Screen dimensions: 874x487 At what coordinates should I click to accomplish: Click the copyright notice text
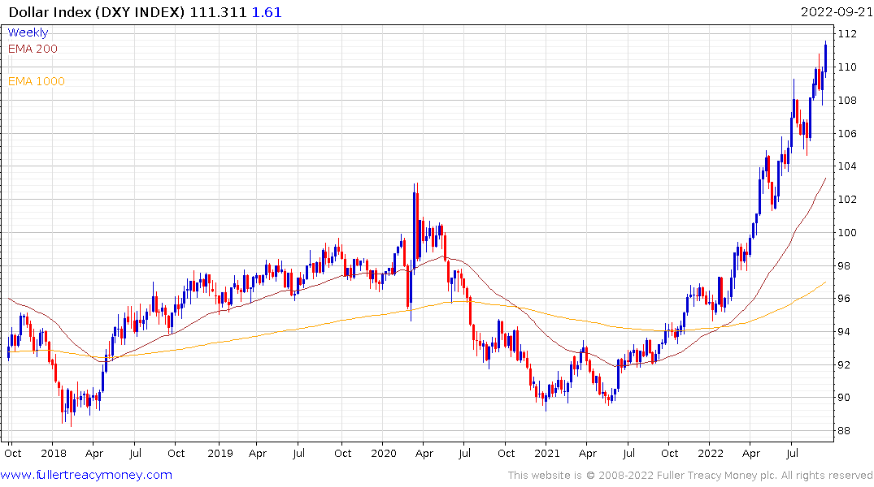[x=690, y=476]
